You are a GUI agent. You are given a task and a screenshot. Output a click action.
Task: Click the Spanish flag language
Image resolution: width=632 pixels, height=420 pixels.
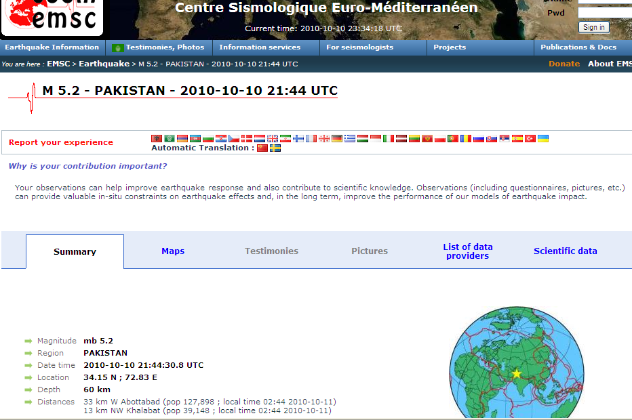click(x=518, y=138)
